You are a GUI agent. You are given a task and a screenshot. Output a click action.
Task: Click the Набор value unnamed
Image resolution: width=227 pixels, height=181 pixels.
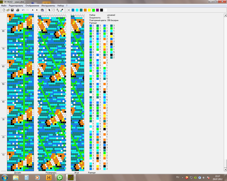point(111,15)
